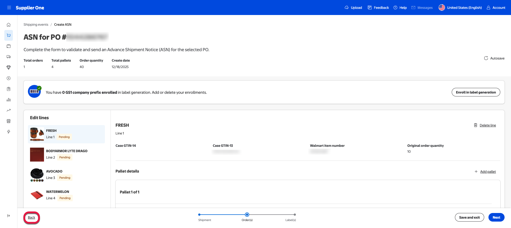Open the lightning bolt sidebar icon
The height and width of the screenshot is (228, 511).
pyautogui.click(x=9, y=132)
